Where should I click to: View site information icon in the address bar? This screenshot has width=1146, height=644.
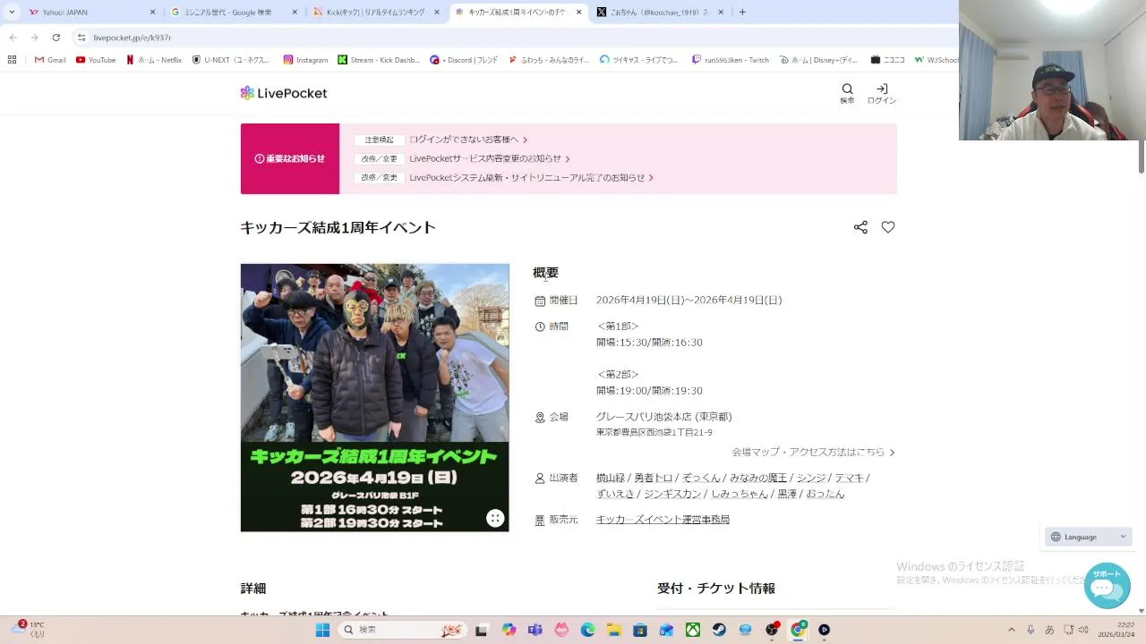point(81,38)
